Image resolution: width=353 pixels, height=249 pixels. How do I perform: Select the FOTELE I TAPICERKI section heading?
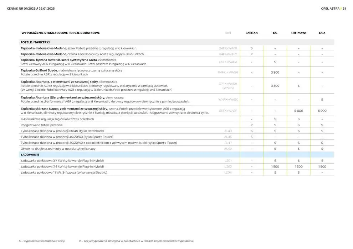35,42
